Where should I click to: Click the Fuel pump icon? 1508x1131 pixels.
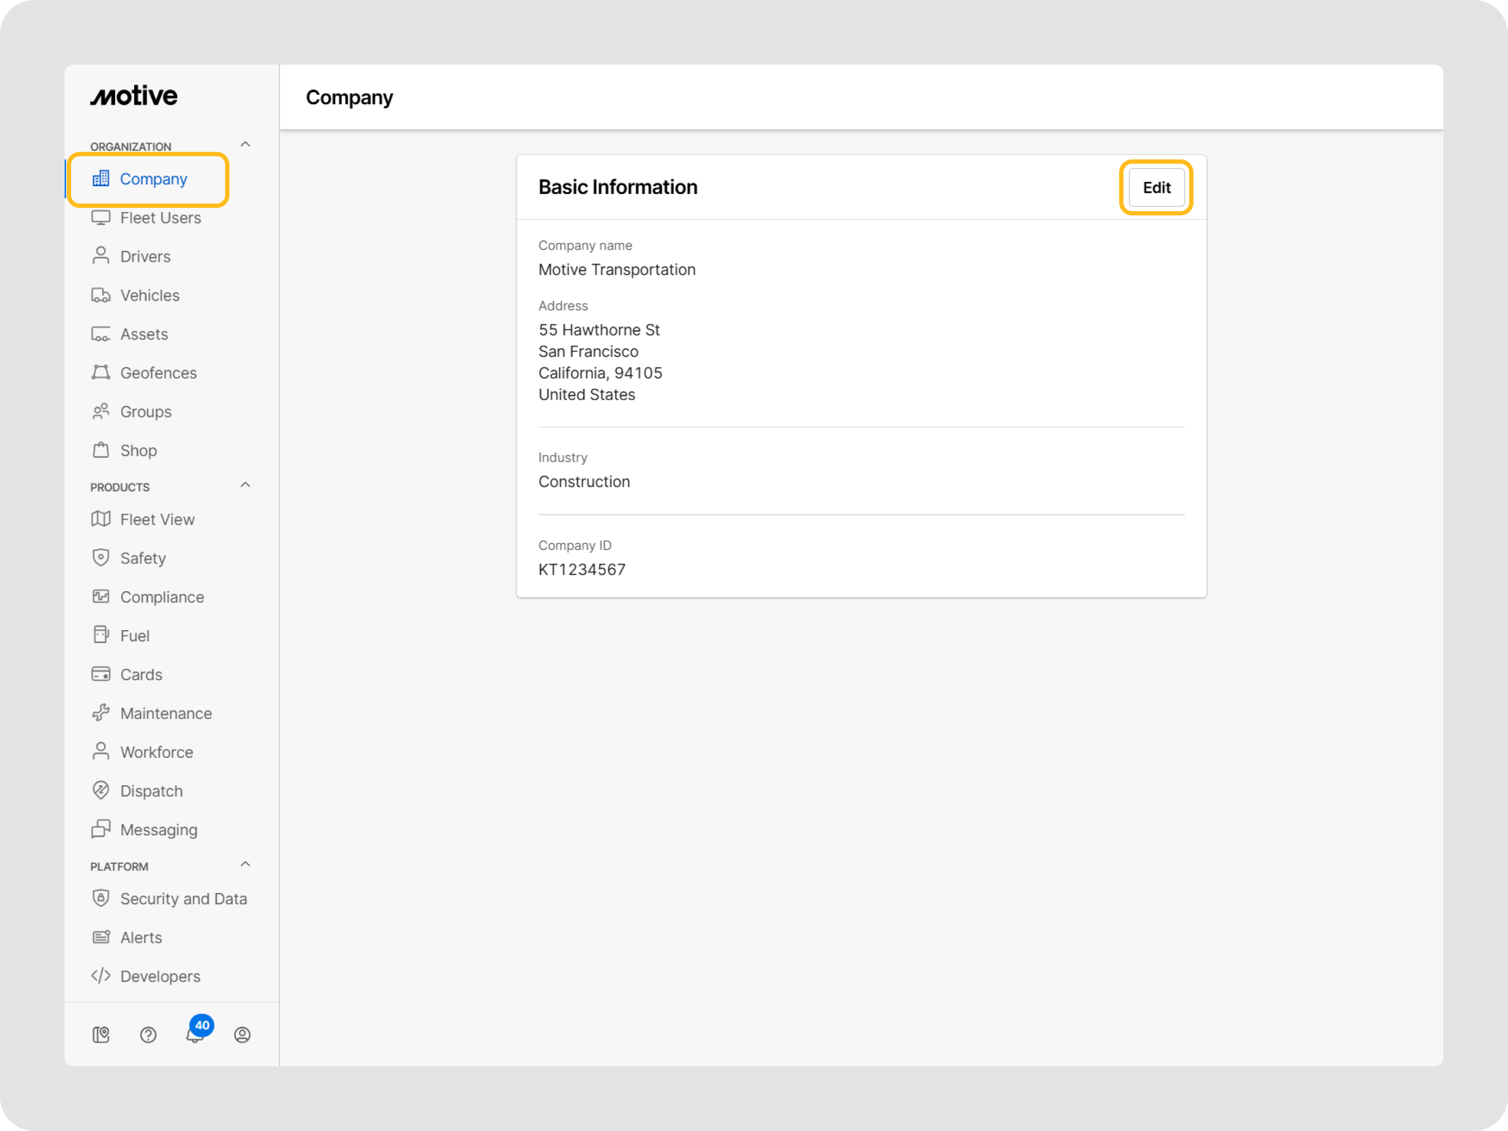(x=101, y=634)
